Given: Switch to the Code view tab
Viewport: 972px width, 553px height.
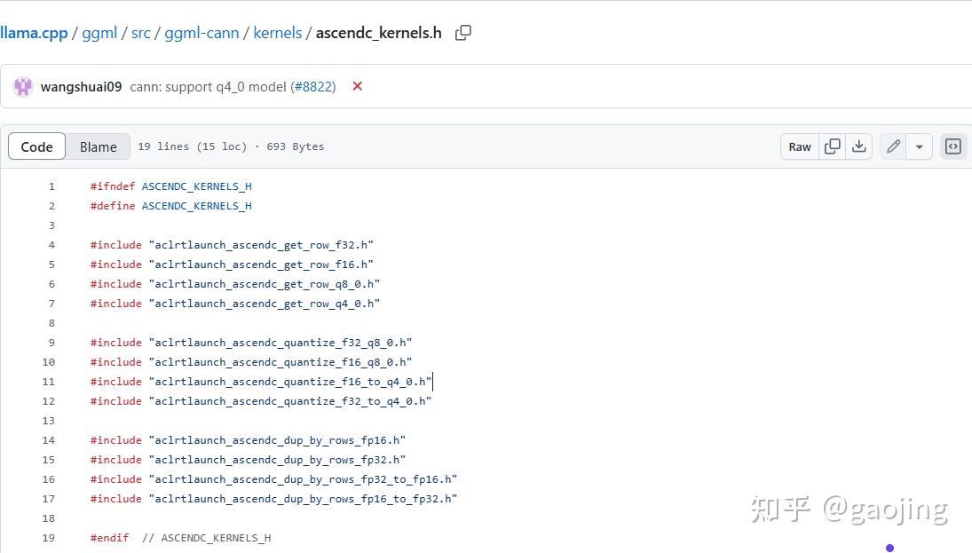Looking at the screenshot, I should click(x=36, y=146).
